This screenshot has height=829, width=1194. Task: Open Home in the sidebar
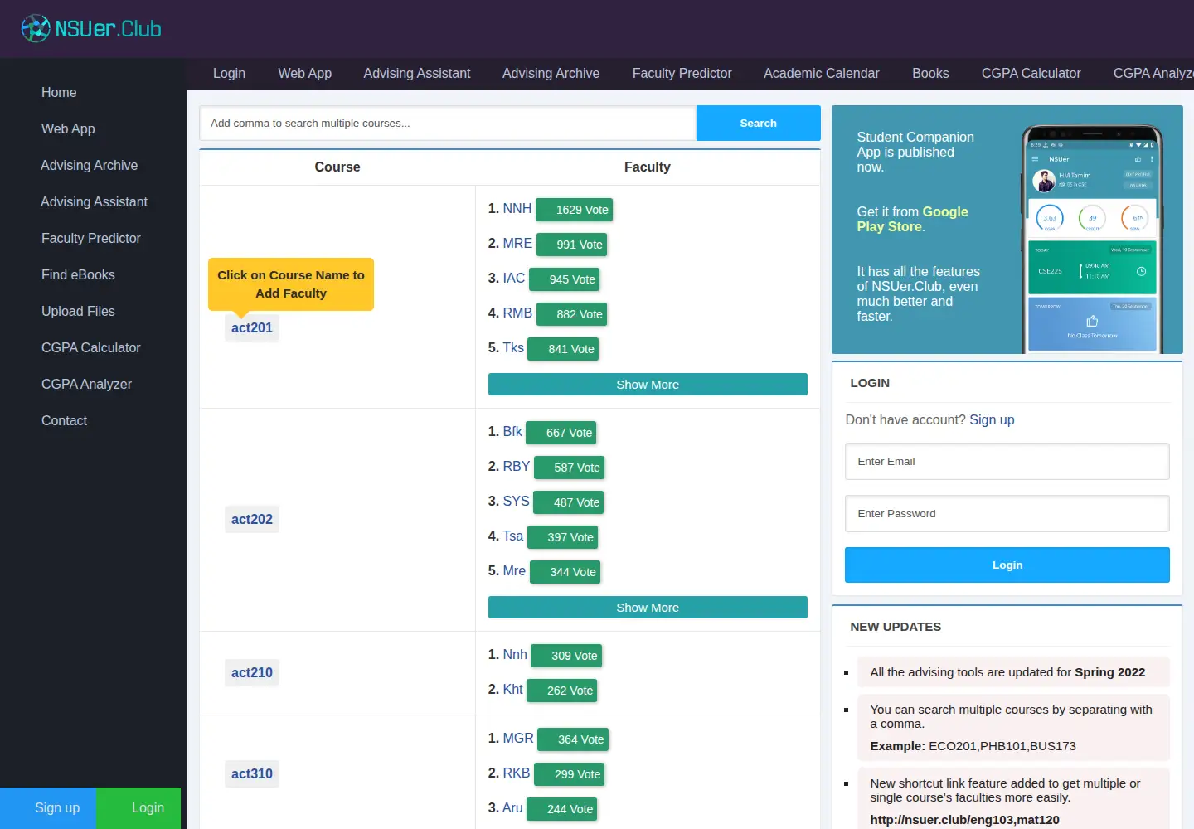(x=59, y=92)
